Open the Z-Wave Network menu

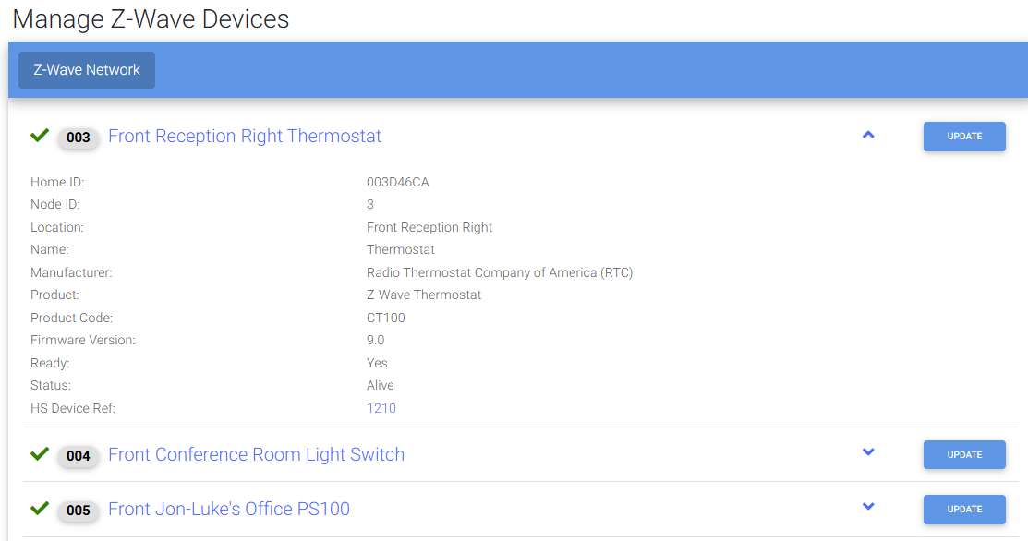[x=87, y=70]
